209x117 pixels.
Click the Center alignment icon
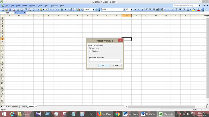click(150, 9)
